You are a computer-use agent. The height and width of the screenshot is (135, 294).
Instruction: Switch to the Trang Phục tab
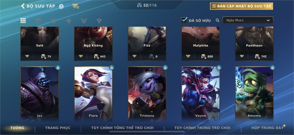(58, 128)
